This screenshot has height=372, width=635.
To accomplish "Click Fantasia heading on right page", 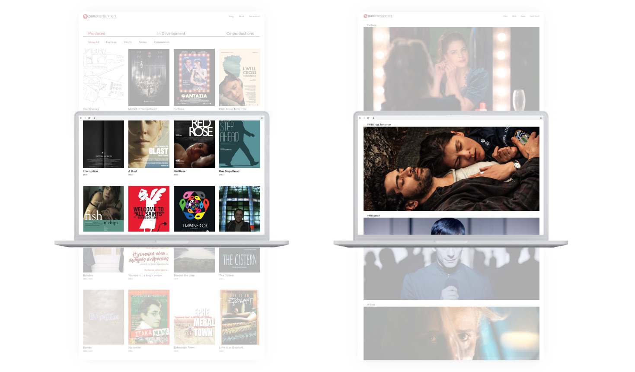I will (372, 25).
